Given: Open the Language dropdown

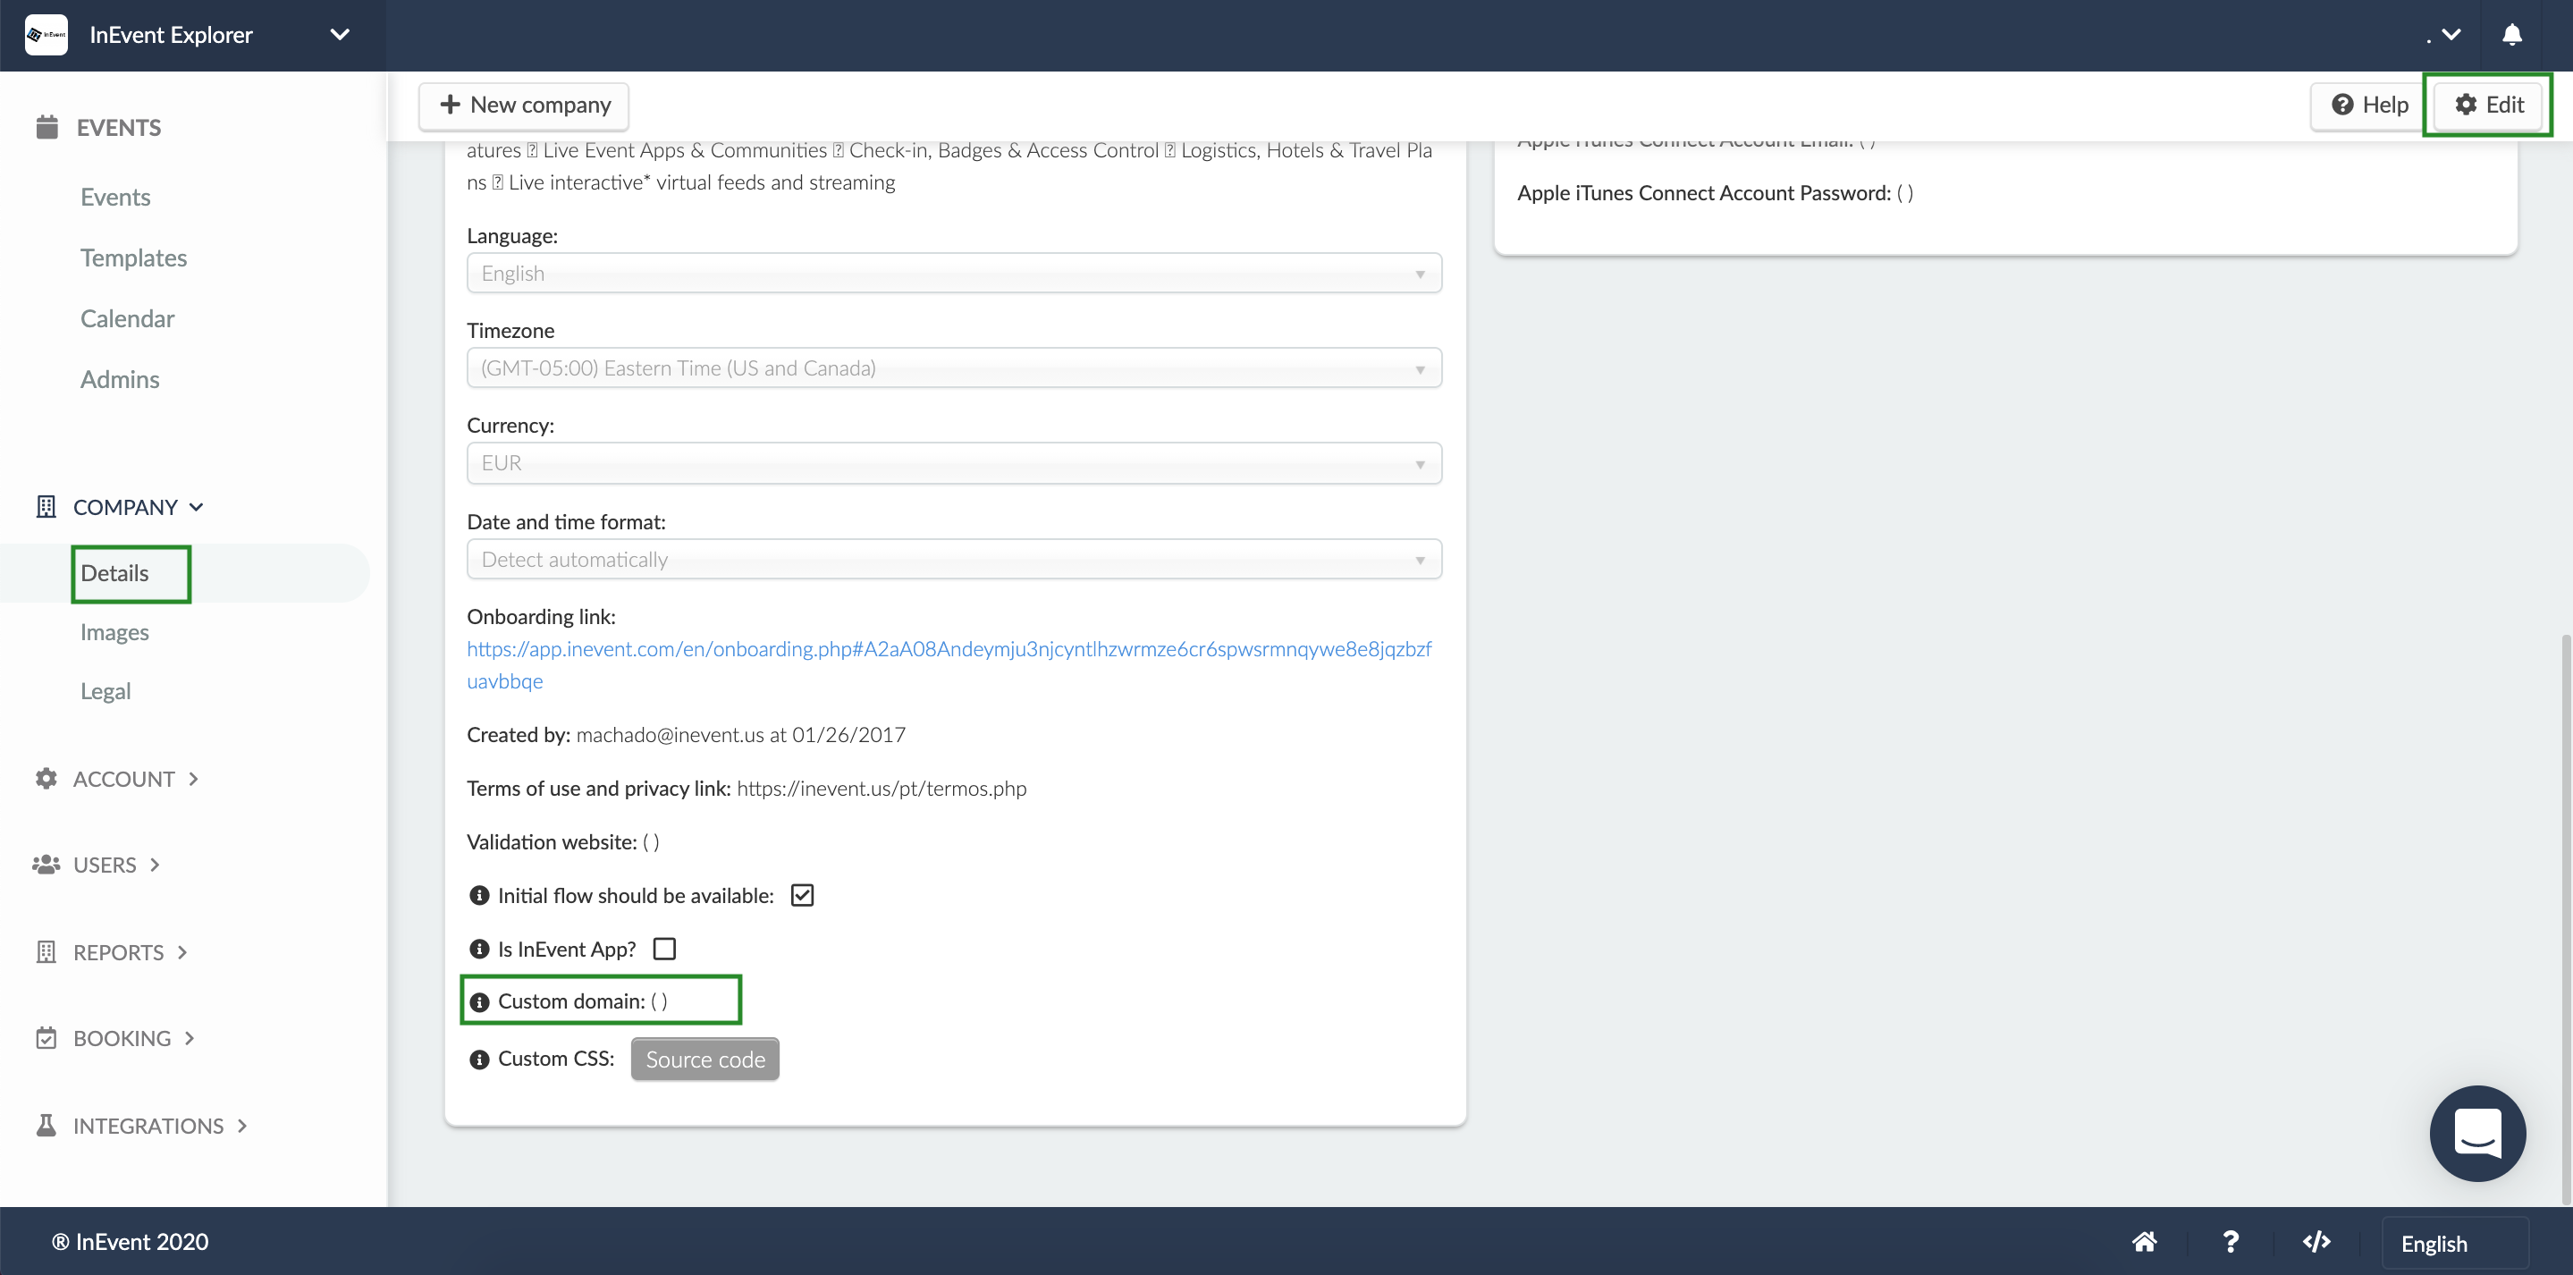Looking at the screenshot, I should (953, 274).
